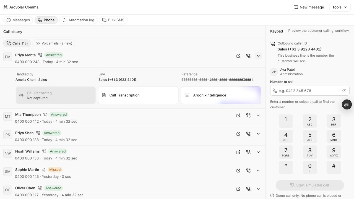The height and width of the screenshot is (199, 354).
Task: Expand Oliver Chen's call details
Action: [258, 189]
